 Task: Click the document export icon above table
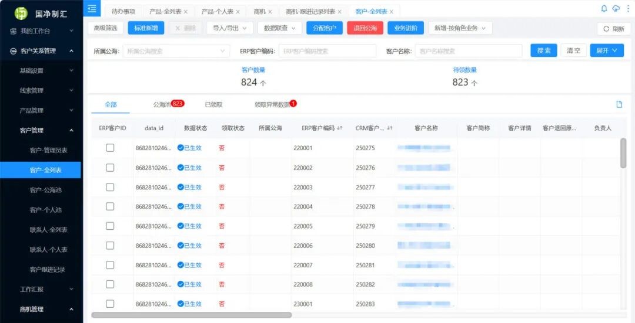[619, 104]
